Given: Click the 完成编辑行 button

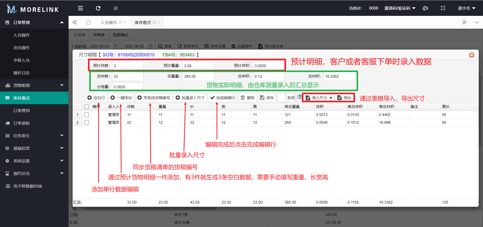Looking at the screenshot, I should 223,98.
